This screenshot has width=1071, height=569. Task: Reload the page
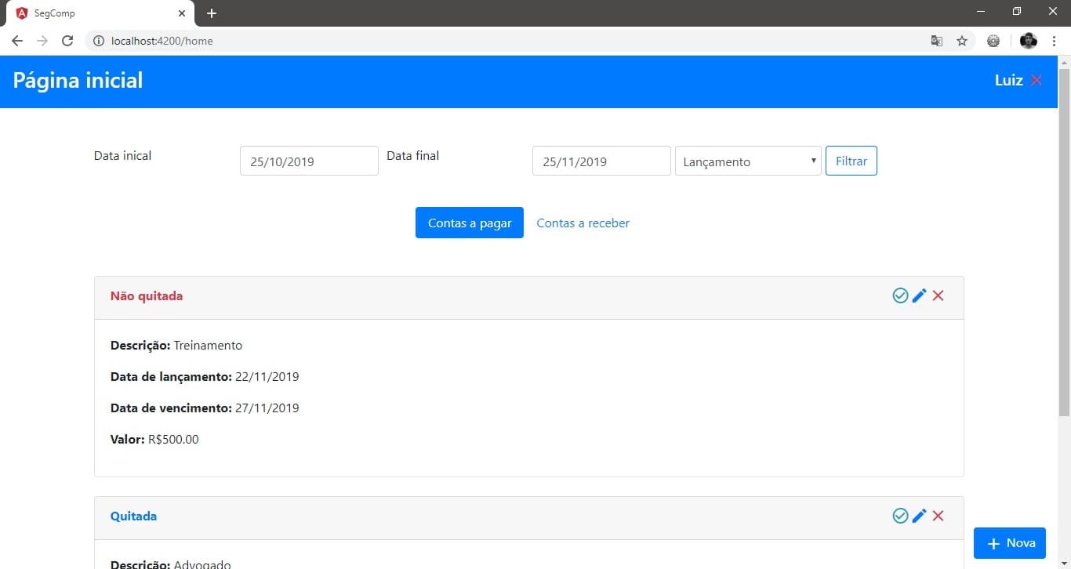(x=67, y=41)
